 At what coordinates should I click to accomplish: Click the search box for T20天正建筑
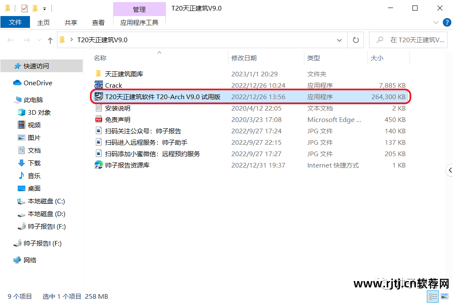[408, 40]
